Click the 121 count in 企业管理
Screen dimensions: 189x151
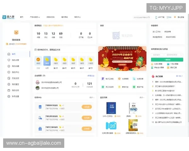click(89, 84)
